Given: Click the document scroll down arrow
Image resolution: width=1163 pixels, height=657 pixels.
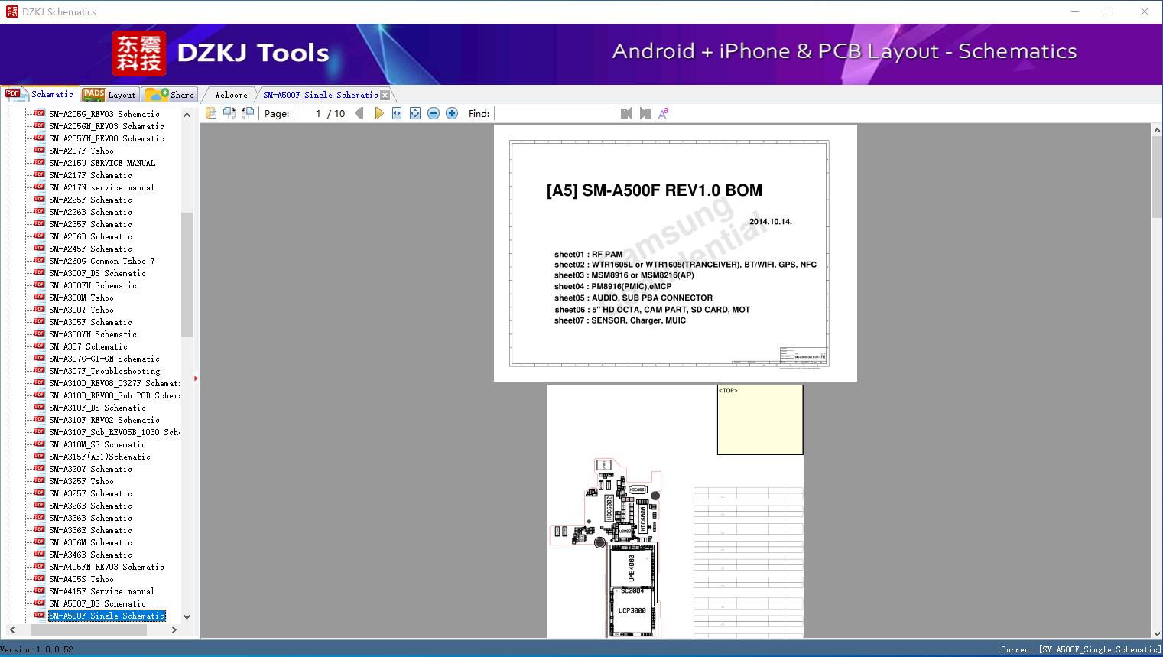Looking at the screenshot, I should click(x=1157, y=633).
